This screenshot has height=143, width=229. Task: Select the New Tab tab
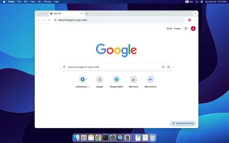click(67, 14)
